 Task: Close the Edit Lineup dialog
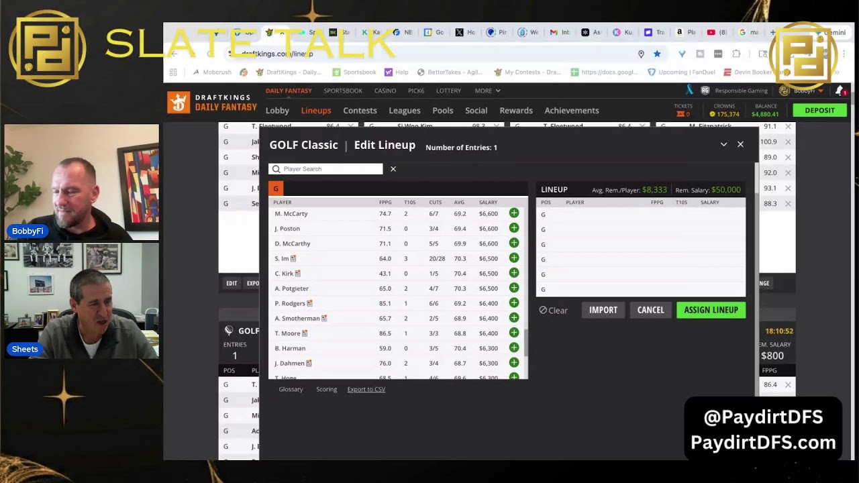740,144
